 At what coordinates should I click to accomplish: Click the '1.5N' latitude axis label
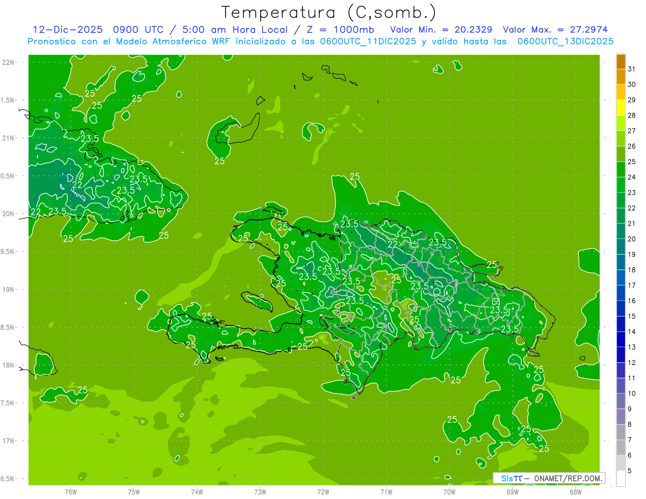click(x=8, y=100)
